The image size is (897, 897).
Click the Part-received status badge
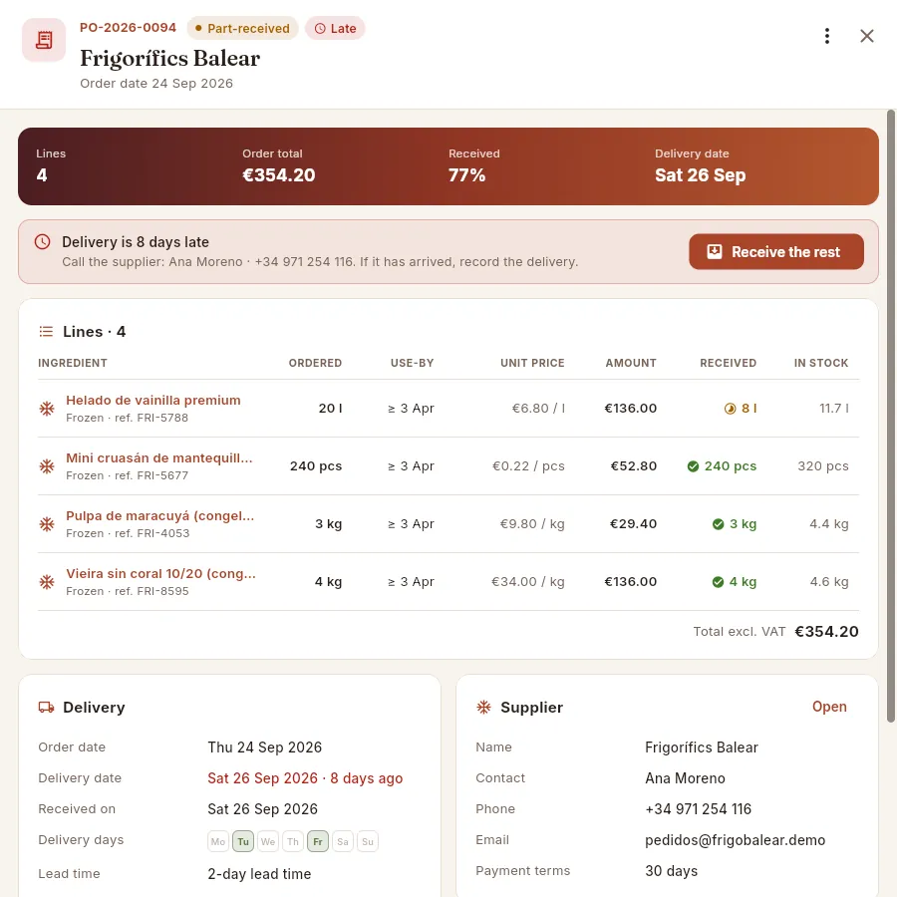(242, 28)
